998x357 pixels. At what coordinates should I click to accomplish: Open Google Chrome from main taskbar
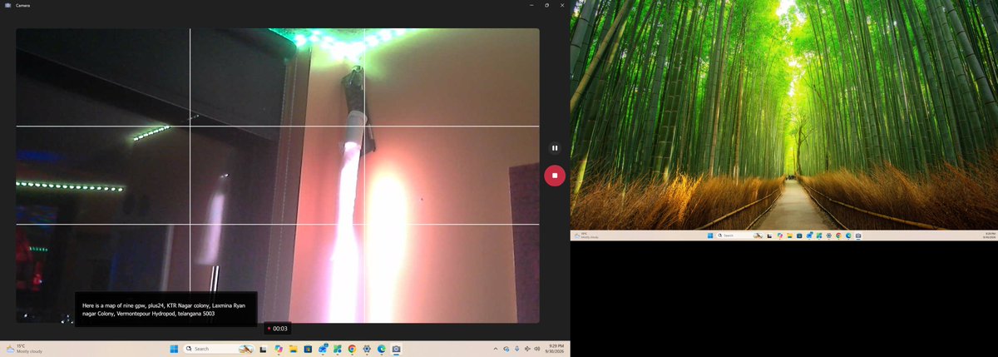click(352, 349)
